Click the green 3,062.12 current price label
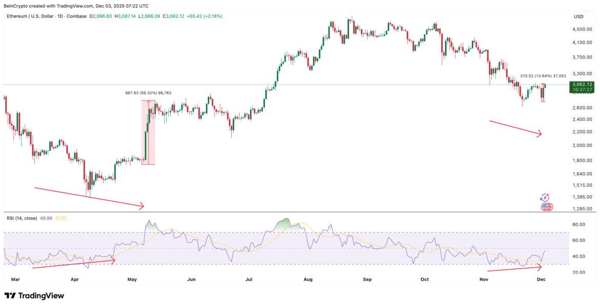 (x=582, y=85)
